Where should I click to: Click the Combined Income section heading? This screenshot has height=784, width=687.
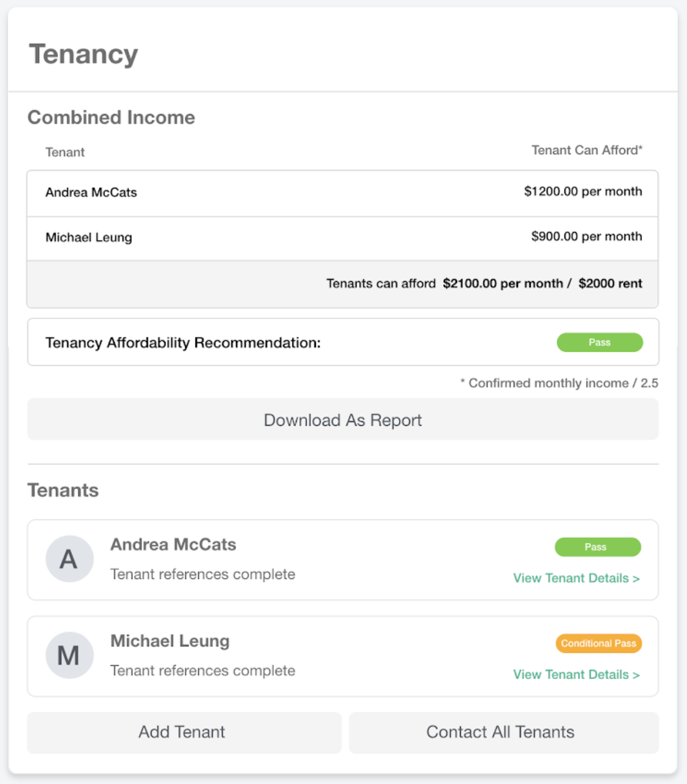click(111, 118)
